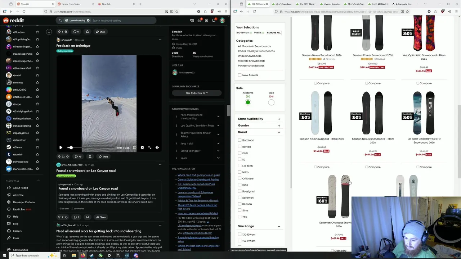This screenshot has width=461, height=259.
Task: Expand rule 1 Posts must relate to snowboarding
Action: click(x=218, y=117)
